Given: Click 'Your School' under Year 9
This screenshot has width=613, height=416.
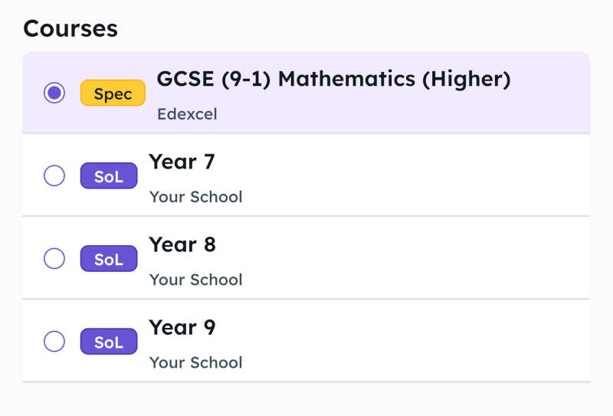Looking at the screenshot, I should (195, 362).
